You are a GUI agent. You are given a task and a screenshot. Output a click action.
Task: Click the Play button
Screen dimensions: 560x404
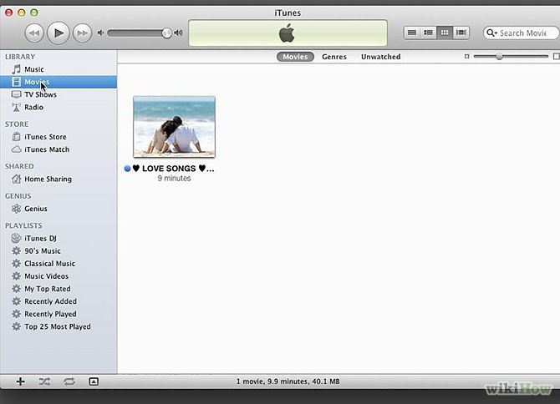(59, 33)
